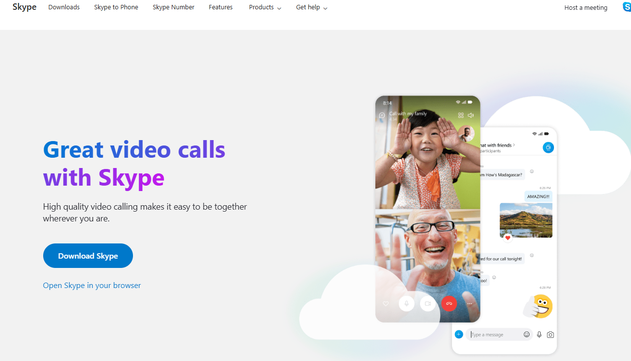Image resolution: width=631 pixels, height=361 pixels.
Task: Navigate to Skype Number
Action: point(173,7)
